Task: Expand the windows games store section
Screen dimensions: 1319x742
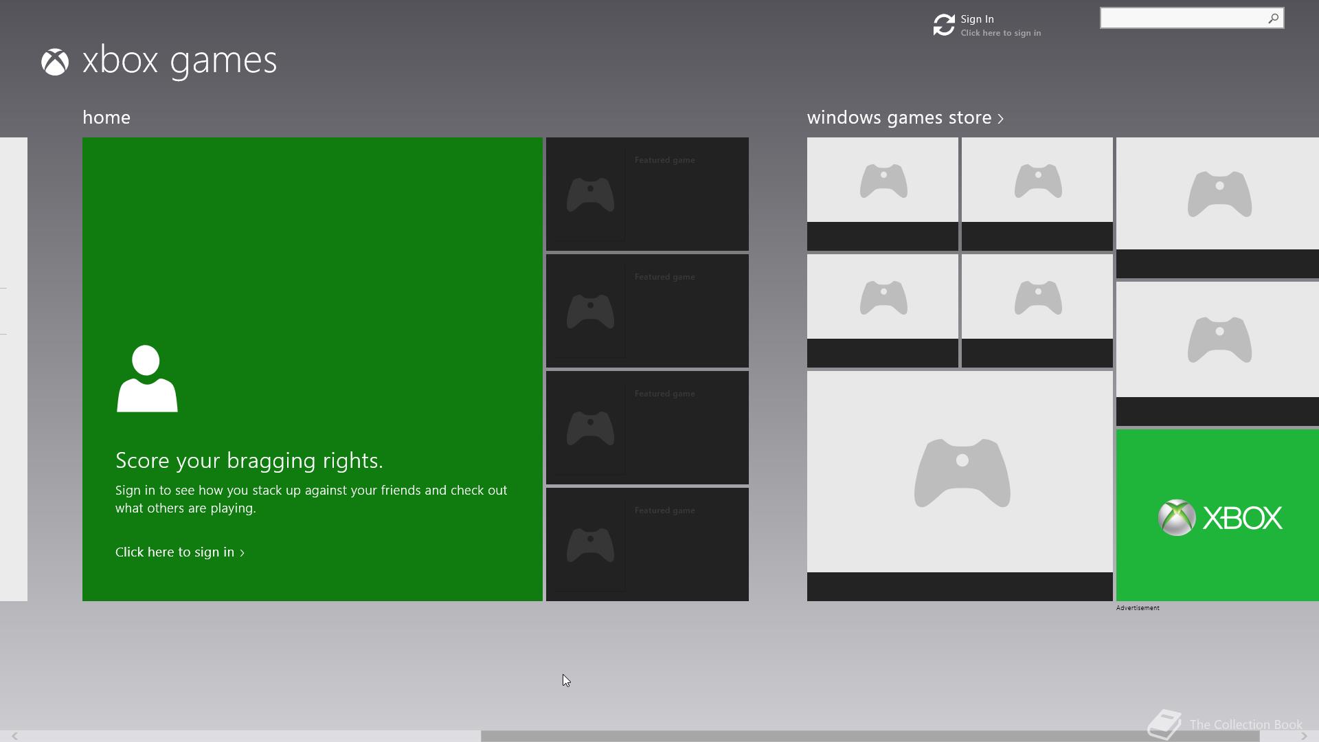Action: [905, 117]
